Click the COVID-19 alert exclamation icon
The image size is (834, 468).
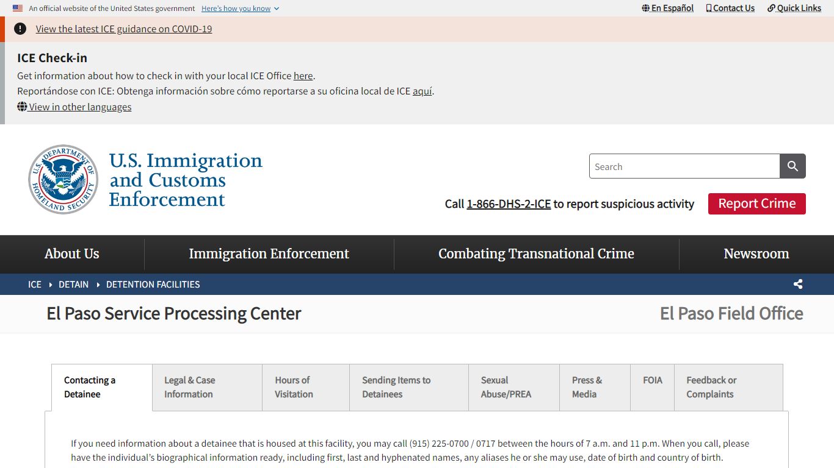click(x=20, y=29)
